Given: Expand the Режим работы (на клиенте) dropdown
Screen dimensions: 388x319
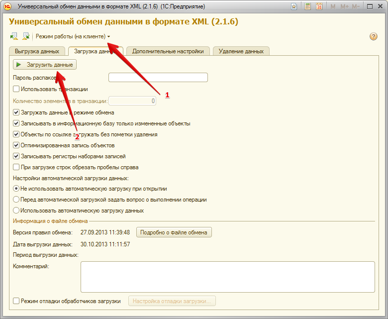Looking at the screenshot, I should [x=73, y=37].
